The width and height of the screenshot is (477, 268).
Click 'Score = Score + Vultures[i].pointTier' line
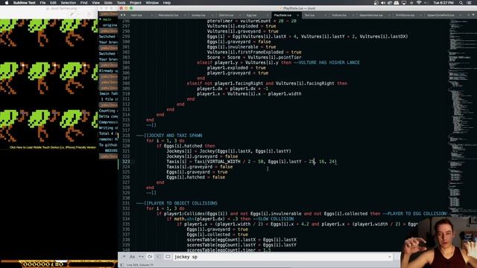(x=254, y=57)
